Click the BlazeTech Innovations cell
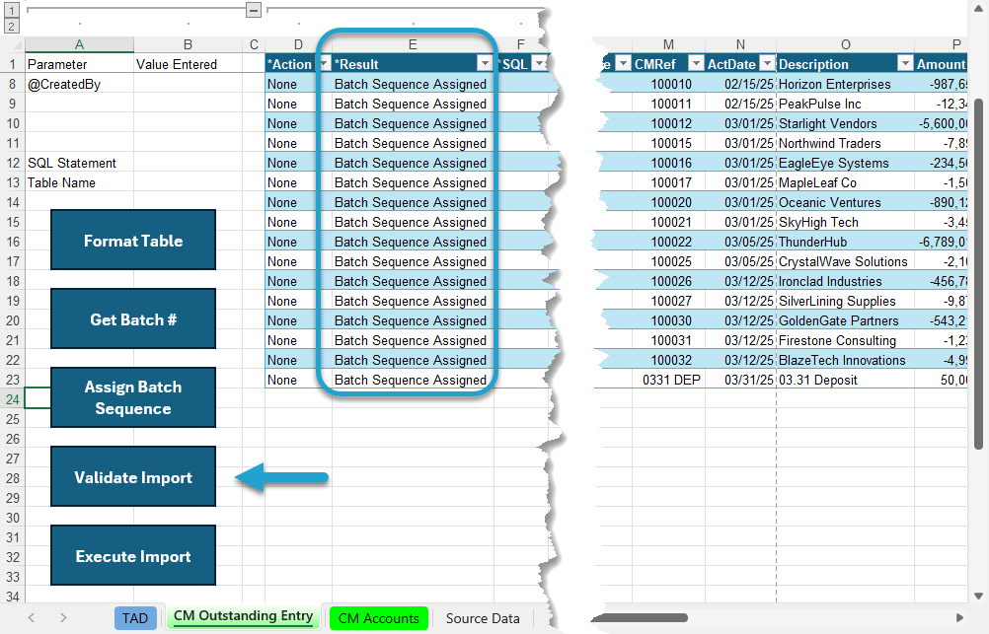 [845, 360]
